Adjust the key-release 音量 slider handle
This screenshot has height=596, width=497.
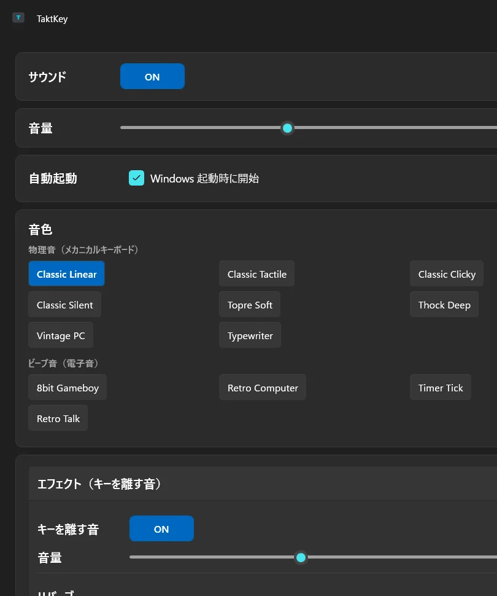coord(301,558)
